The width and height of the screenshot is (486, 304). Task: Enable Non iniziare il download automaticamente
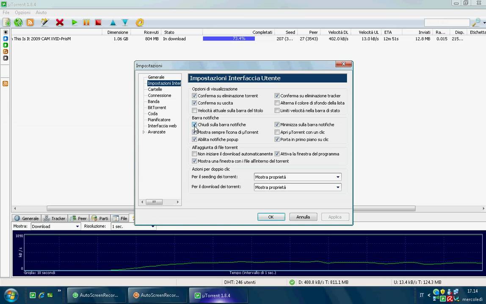coord(194,154)
